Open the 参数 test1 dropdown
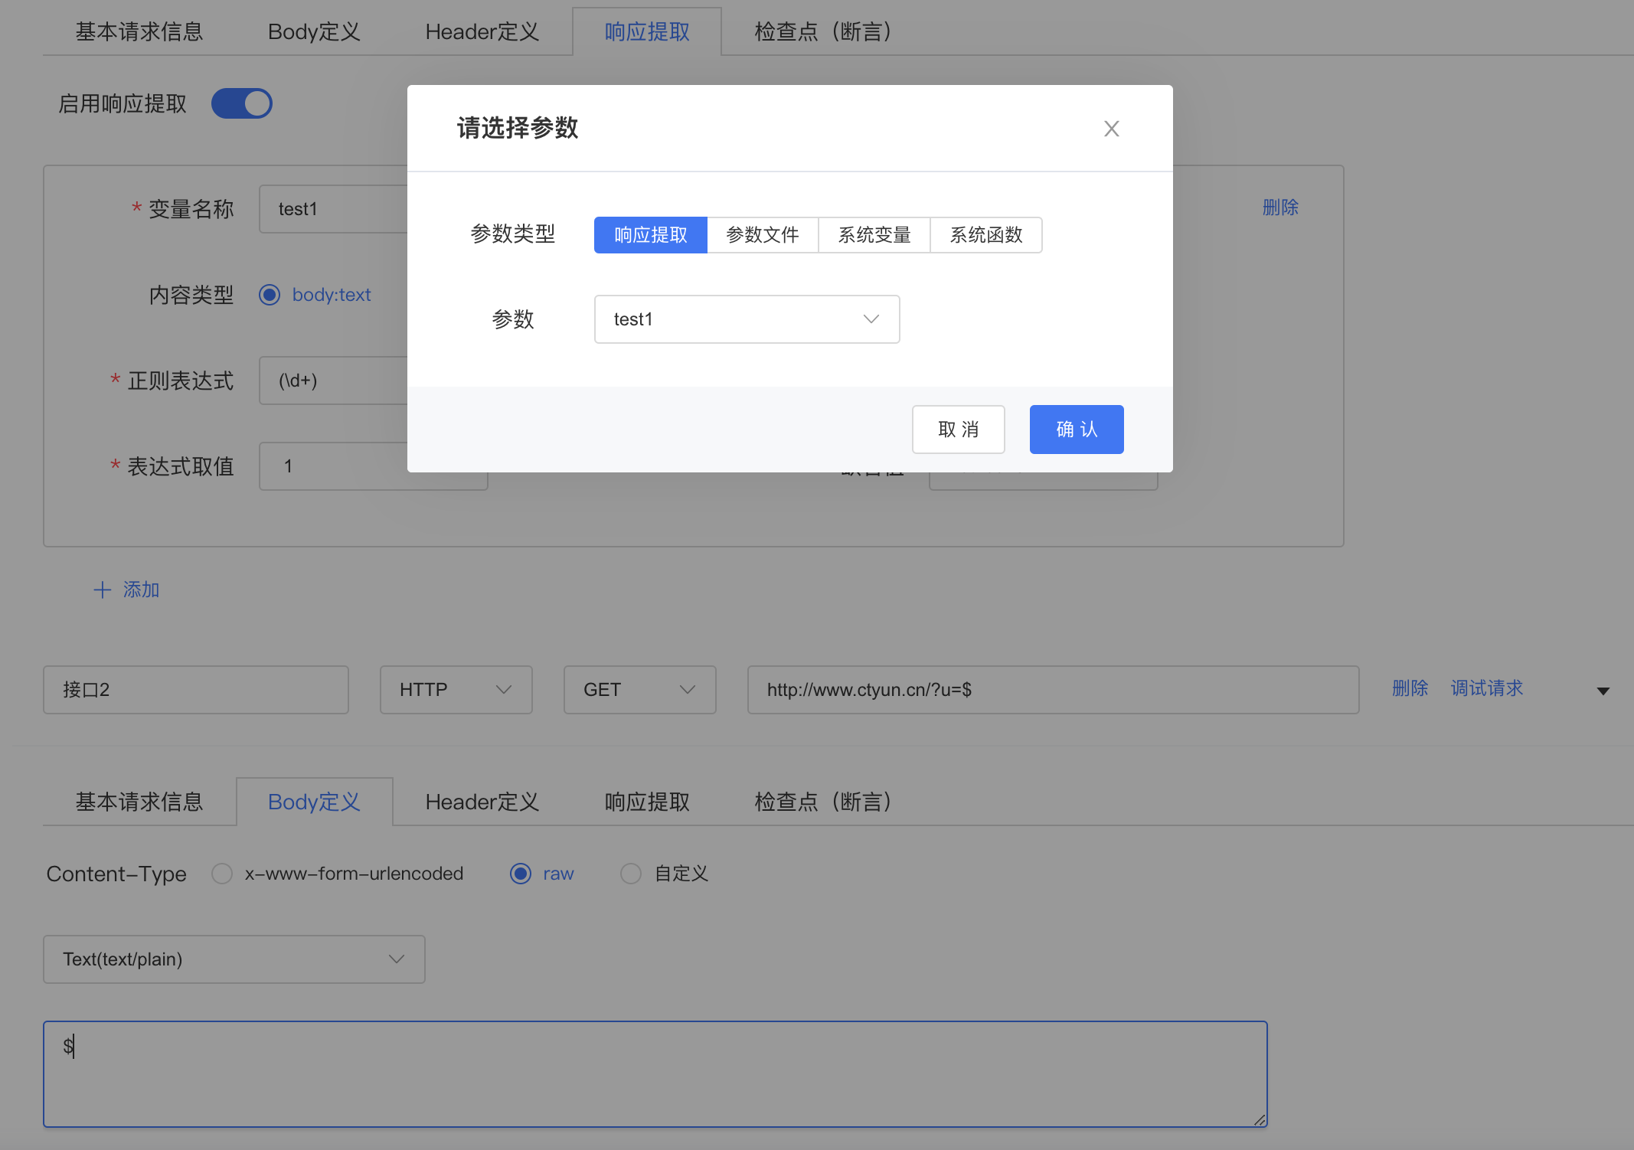 coord(747,319)
